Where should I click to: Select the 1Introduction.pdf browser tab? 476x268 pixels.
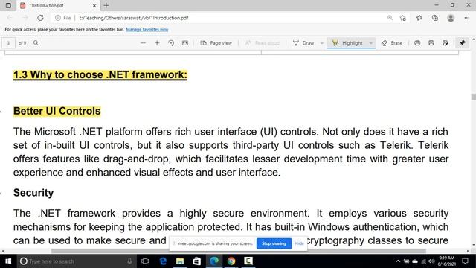tap(58, 5)
